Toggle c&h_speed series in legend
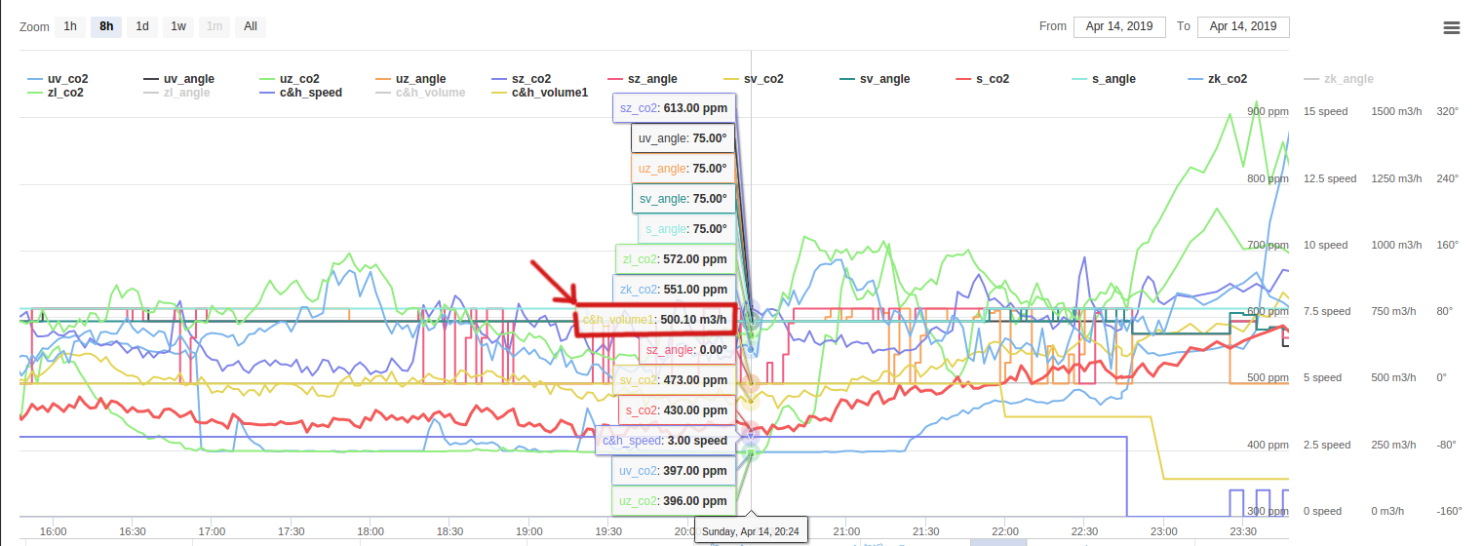 point(300,93)
